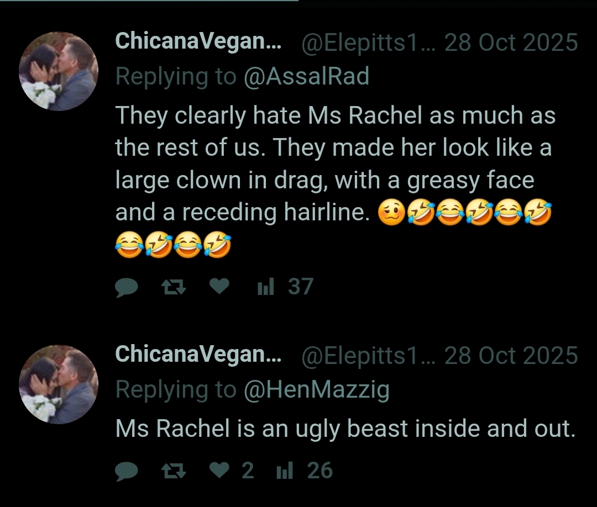The width and height of the screenshot is (597, 507).
Task: View analytics icon showing 26 views
Action: pos(285,471)
